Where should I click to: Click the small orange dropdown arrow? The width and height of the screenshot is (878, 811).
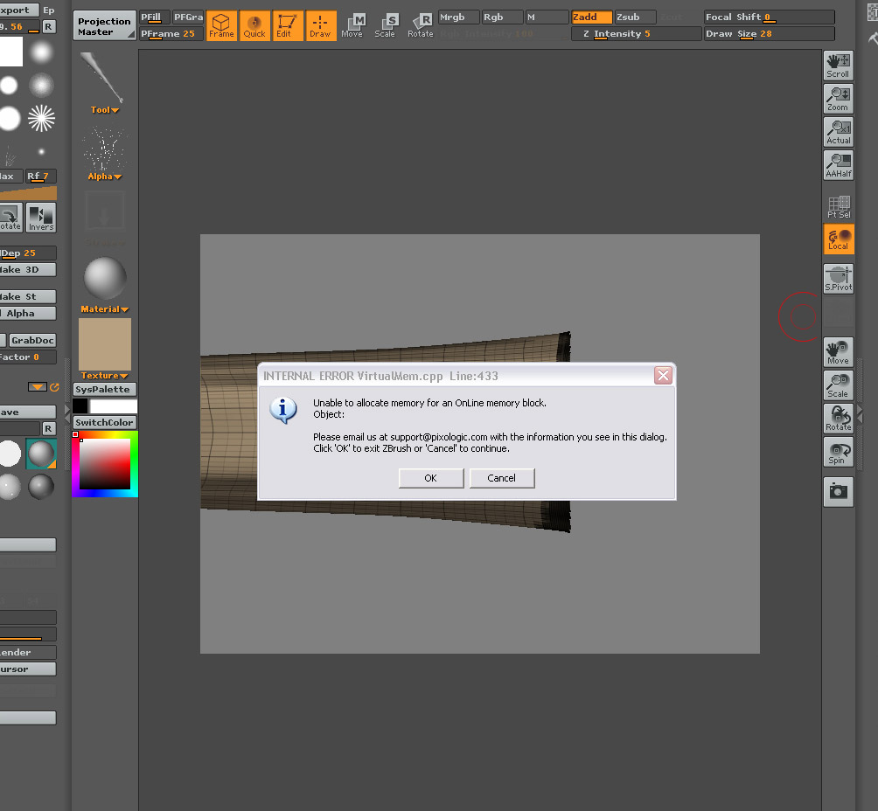[37, 387]
